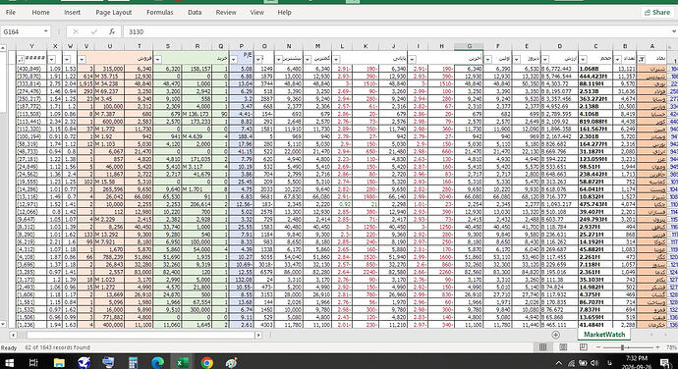Viewport: 678px width, 369px height.
Task: Expand the formula bar with right-edge arrow
Action: (674, 31)
